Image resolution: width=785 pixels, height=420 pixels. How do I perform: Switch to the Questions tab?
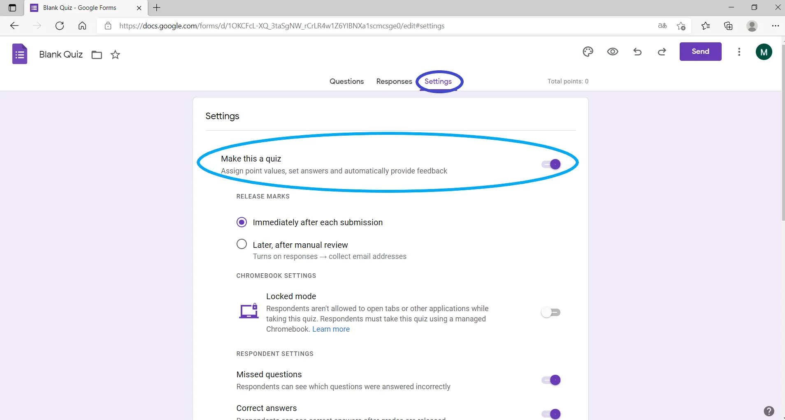346,81
